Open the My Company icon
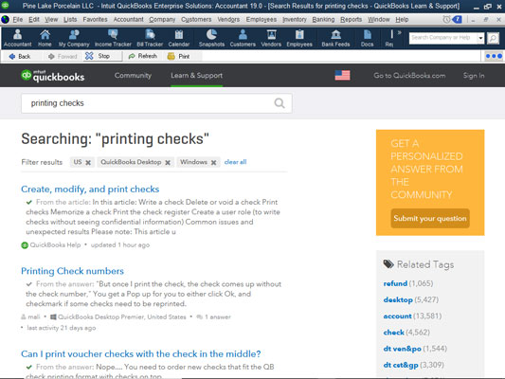505x379 pixels. click(74, 38)
